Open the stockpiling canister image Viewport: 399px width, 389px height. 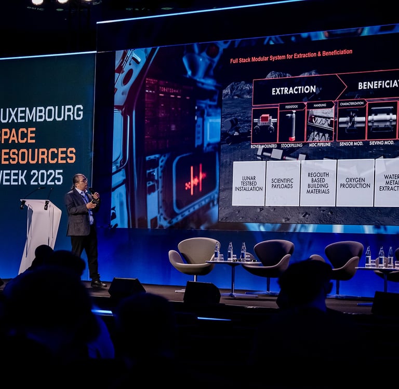292,127
